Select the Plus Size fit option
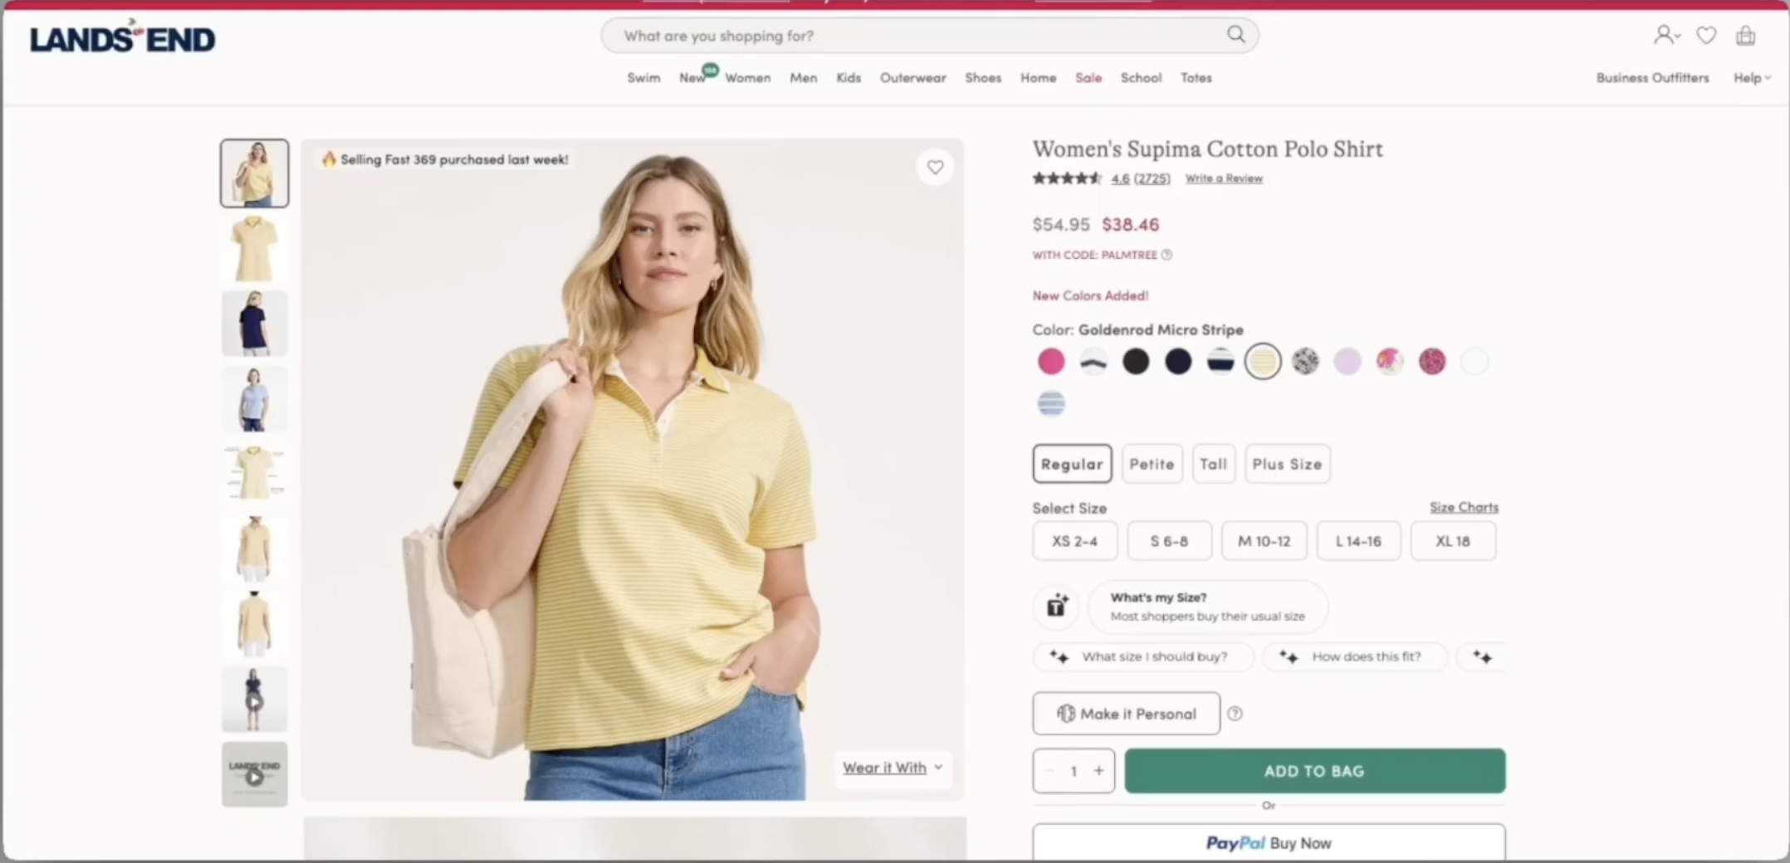 (1287, 464)
